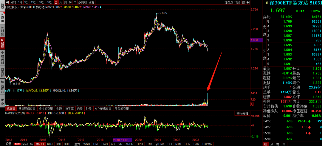The image size is (322, 146).
Task: Open 分时图 in left sidebar
Action: click(2, 31)
